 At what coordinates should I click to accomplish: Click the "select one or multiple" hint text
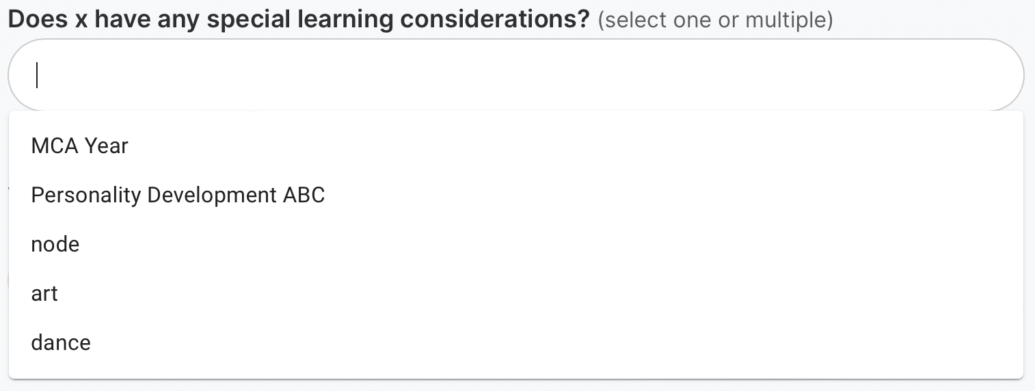715,21
